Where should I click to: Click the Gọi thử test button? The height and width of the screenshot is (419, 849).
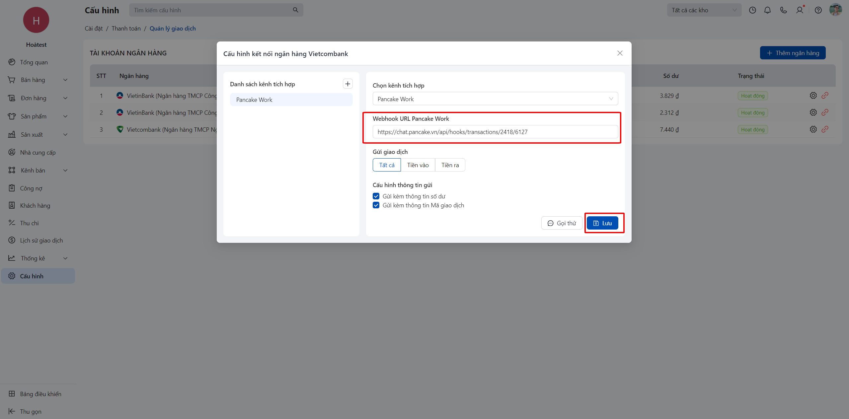click(x=562, y=223)
